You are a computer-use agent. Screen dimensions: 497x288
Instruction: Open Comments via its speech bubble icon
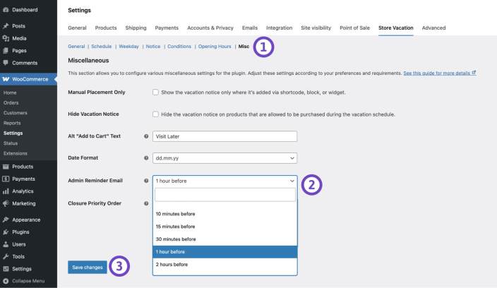(6, 63)
